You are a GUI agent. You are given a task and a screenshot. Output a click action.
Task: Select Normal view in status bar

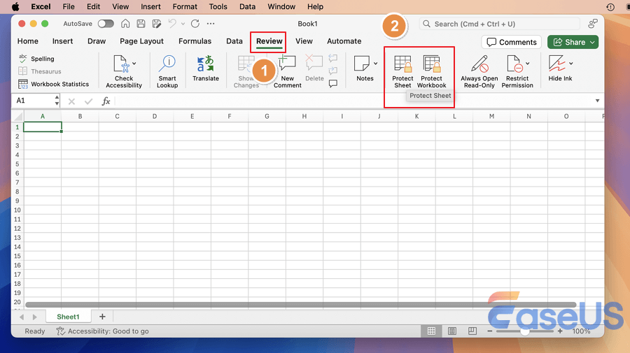click(432, 331)
